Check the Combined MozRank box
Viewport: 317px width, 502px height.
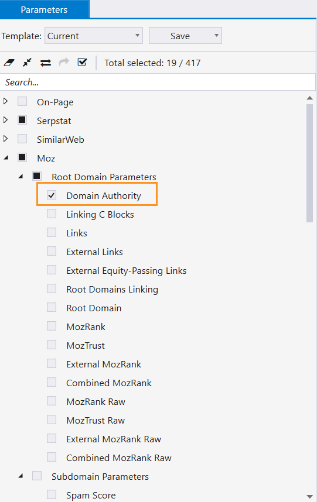tap(52, 382)
